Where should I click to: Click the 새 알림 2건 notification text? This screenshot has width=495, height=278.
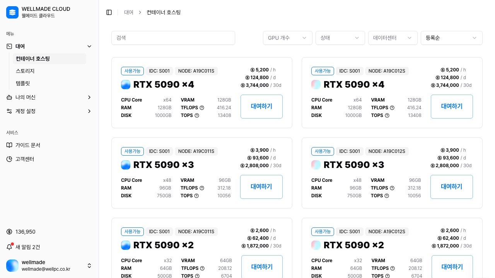28,247
